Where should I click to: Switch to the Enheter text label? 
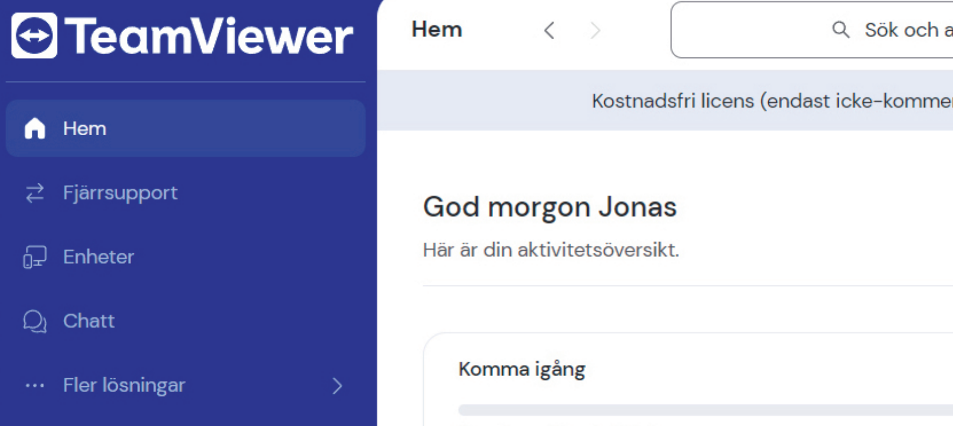click(98, 257)
